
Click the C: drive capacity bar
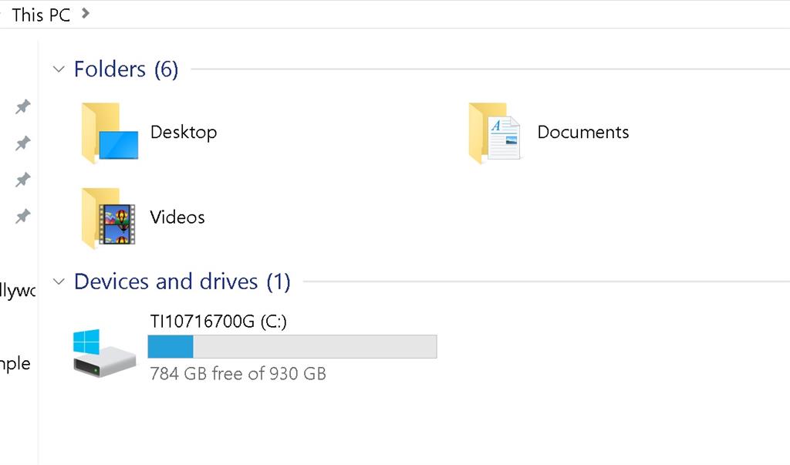tap(292, 347)
